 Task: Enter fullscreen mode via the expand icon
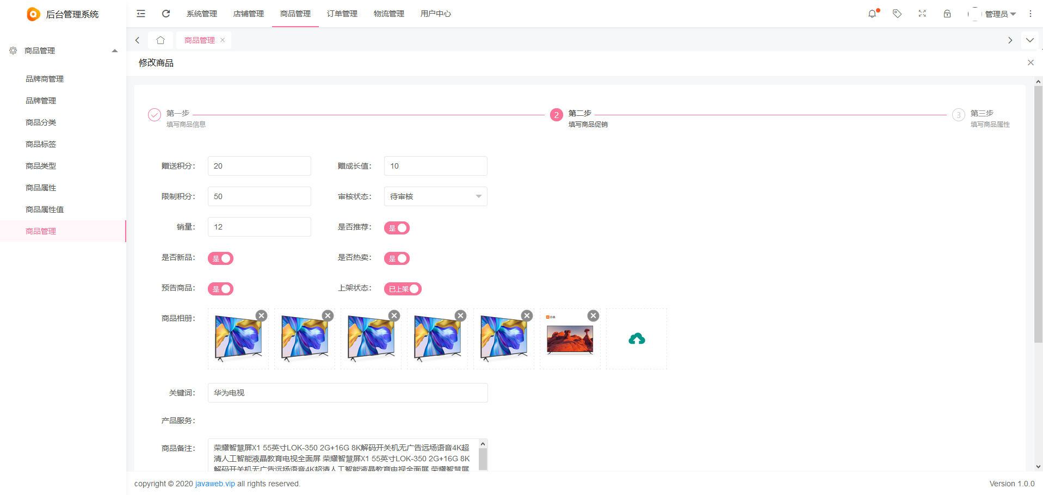(922, 14)
